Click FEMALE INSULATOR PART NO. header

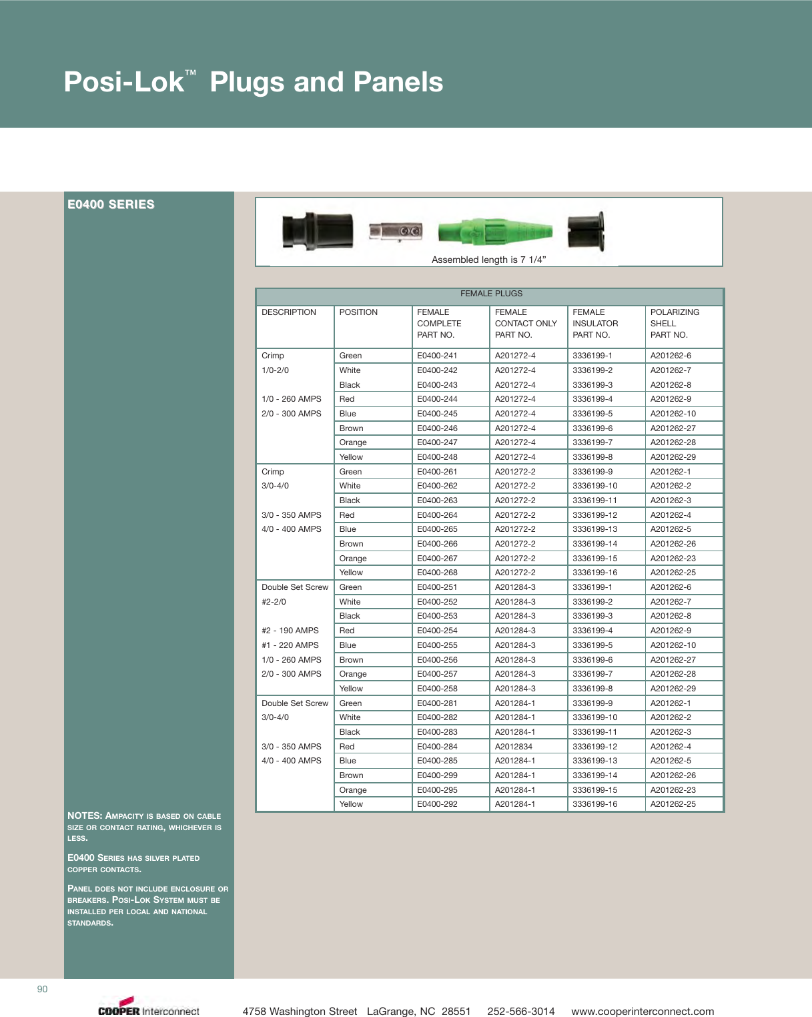coord(595,324)
